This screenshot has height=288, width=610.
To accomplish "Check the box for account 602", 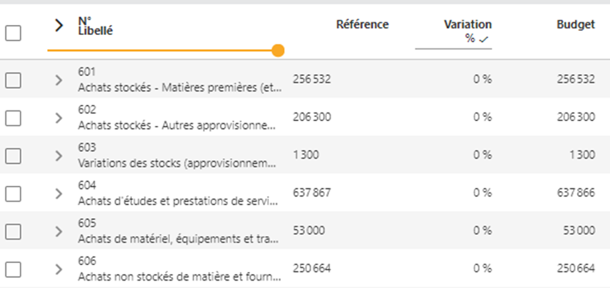I will [13, 118].
